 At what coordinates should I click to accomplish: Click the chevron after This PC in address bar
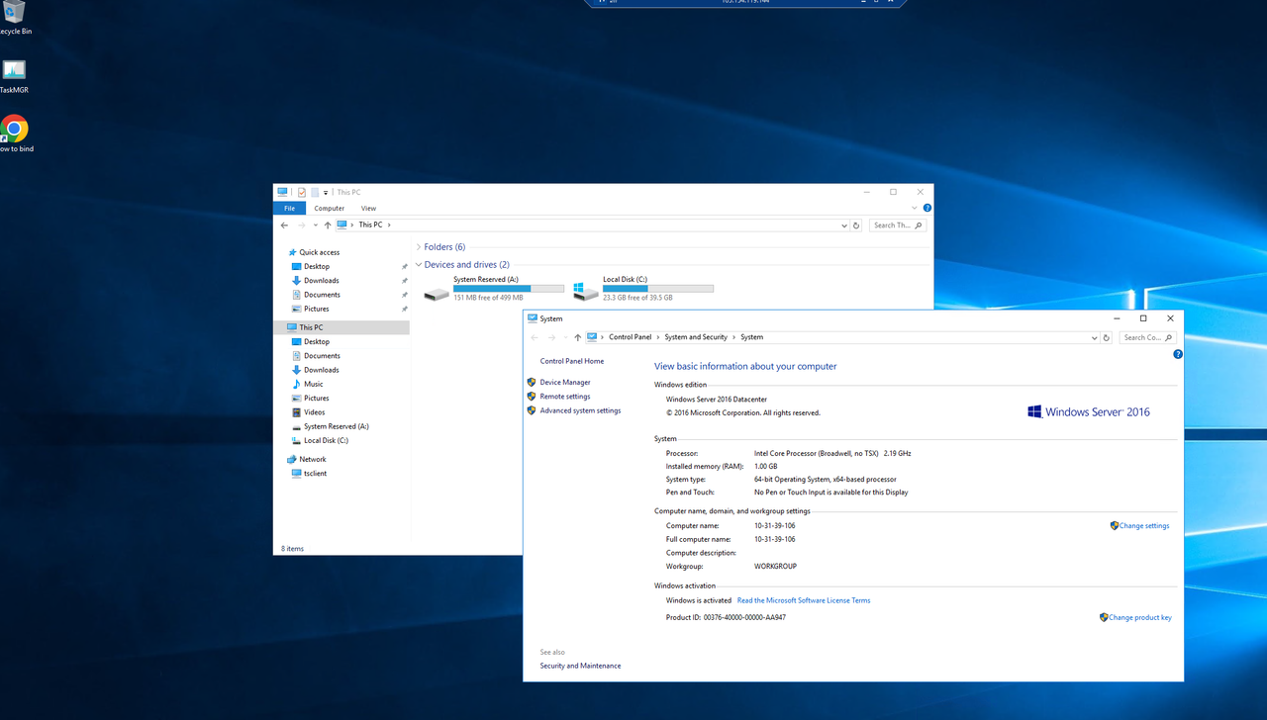[x=390, y=225]
